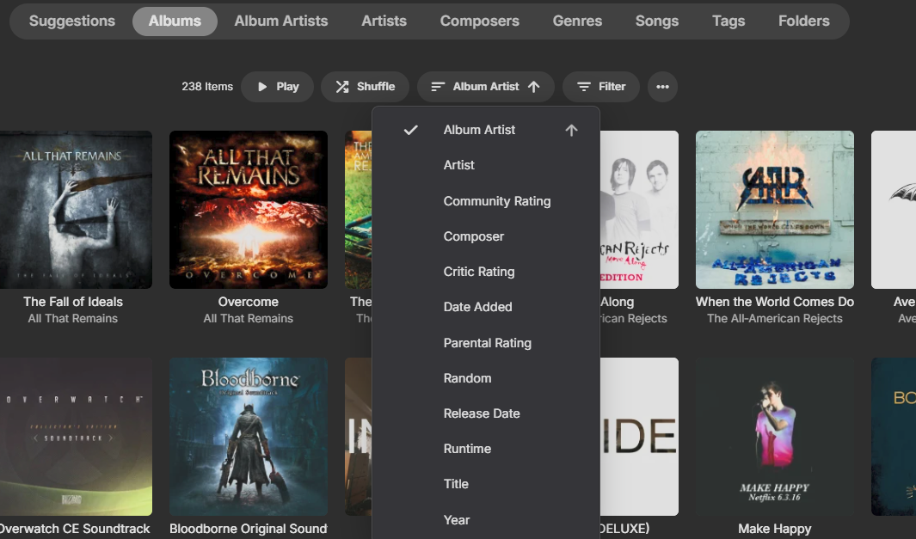Viewport: 916px width, 539px height.
Task: Click the ascending arrow on the sort button
Action: coord(533,87)
